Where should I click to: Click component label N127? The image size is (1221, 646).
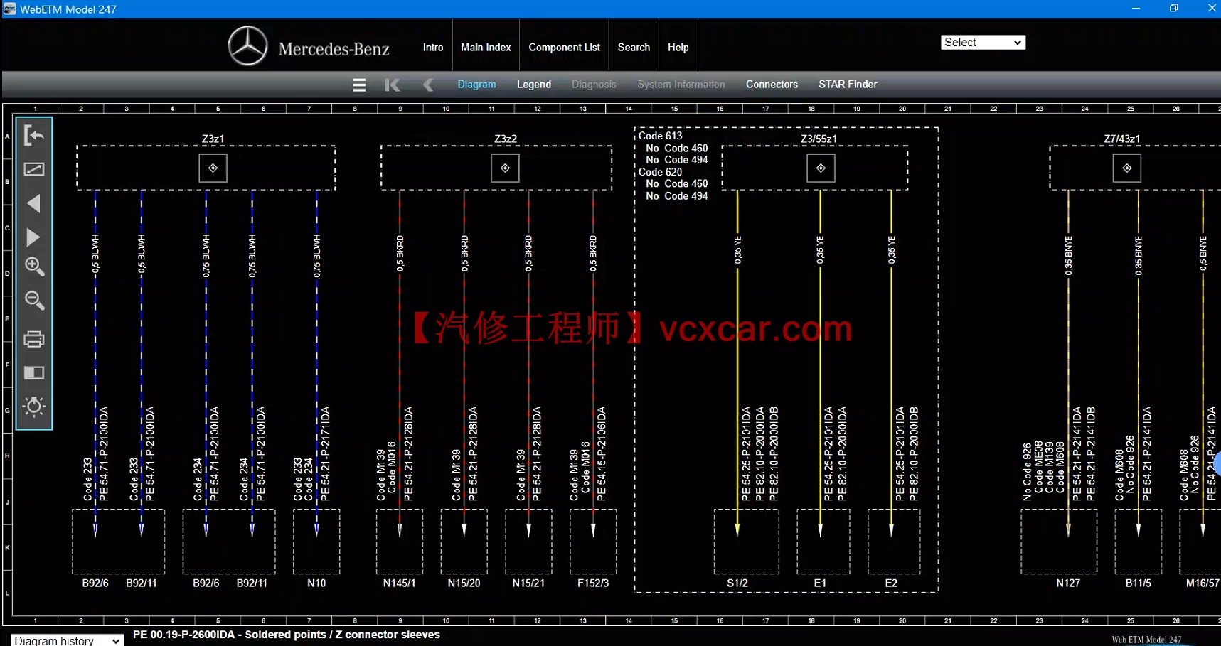coord(1068,583)
